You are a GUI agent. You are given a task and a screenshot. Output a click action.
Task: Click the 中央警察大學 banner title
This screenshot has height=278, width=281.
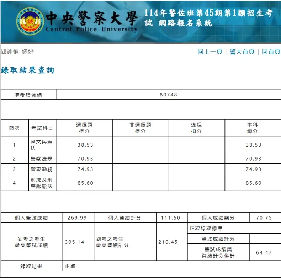click(x=92, y=18)
